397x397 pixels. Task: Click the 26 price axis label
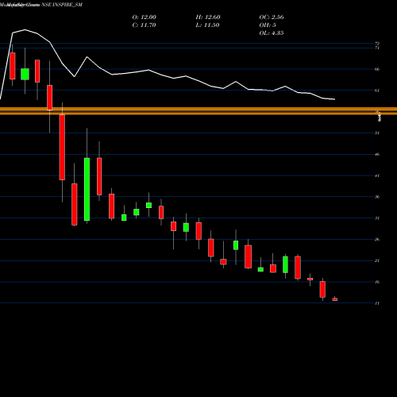click(377, 239)
